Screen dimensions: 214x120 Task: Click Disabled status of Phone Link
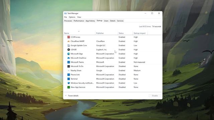122,75
